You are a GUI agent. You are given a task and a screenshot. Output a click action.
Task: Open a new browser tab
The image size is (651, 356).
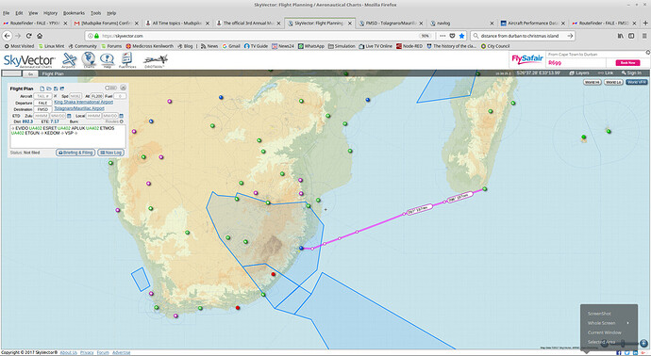[644, 24]
